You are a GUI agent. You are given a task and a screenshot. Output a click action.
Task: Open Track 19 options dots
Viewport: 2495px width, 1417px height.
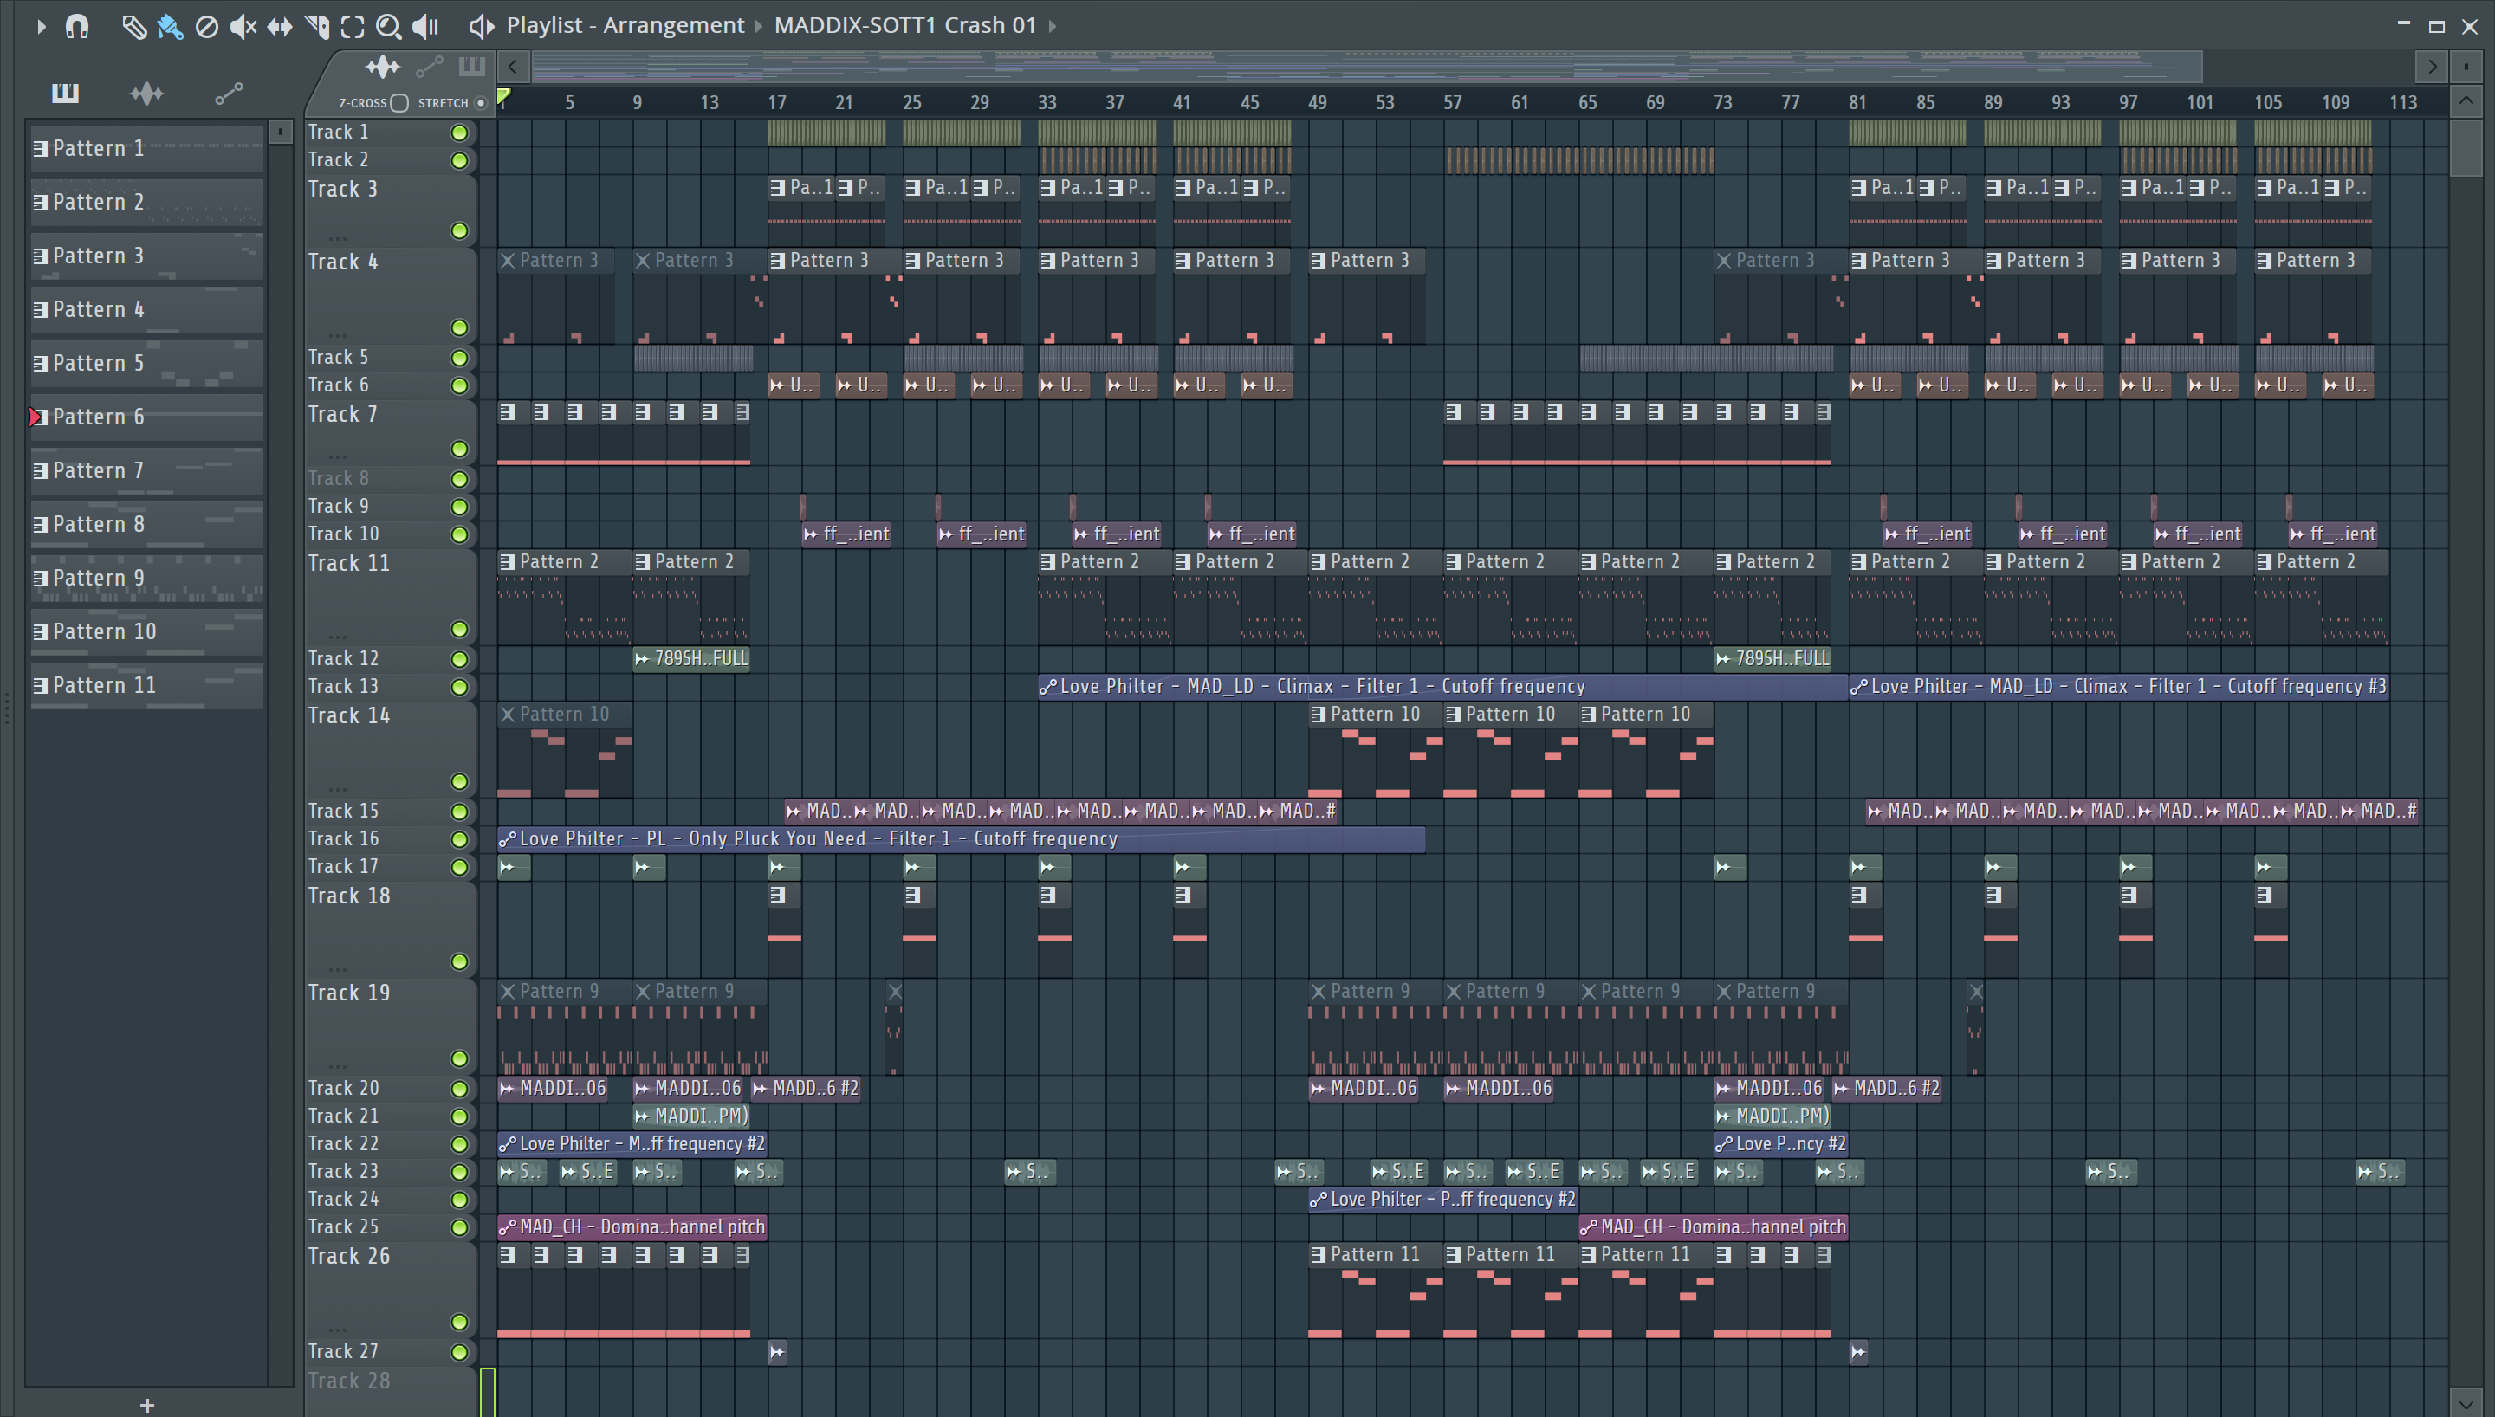pos(338,1065)
